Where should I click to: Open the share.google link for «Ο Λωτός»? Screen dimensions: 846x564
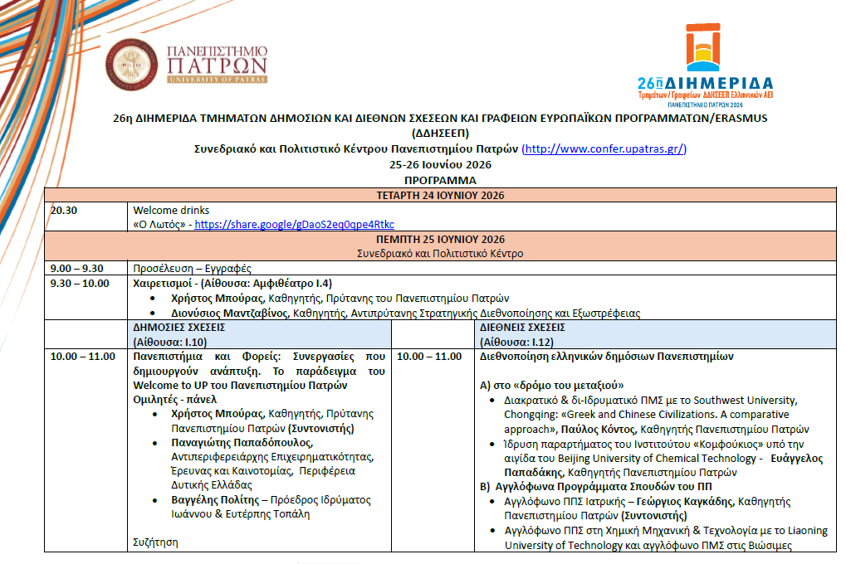point(294,224)
